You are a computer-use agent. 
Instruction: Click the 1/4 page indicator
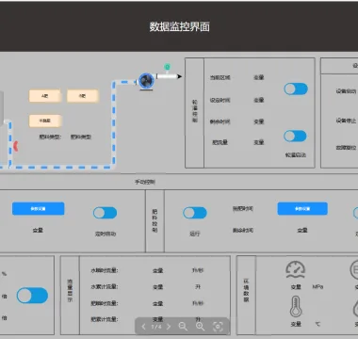pos(156,327)
